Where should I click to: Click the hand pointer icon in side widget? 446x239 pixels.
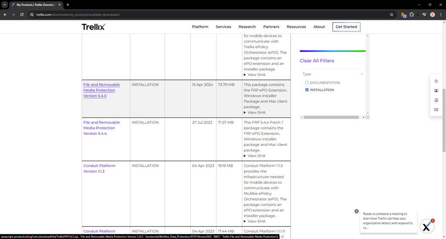click(436, 81)
